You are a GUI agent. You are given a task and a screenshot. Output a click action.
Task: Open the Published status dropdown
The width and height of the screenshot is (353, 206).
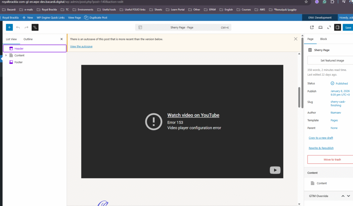click(x=339, y=84)
